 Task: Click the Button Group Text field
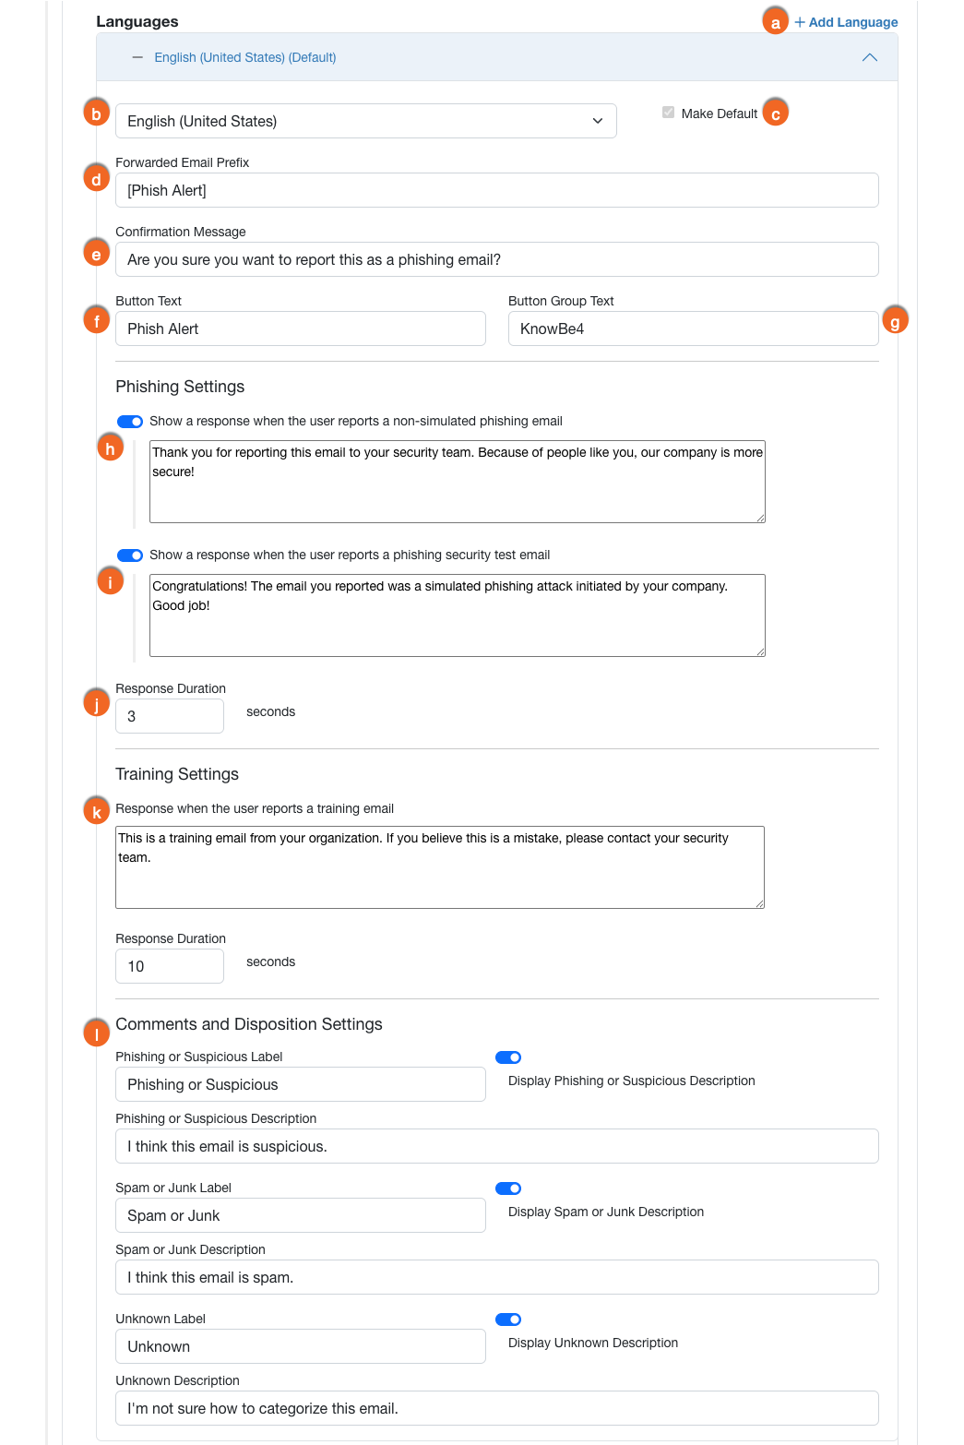click(x=693, y=328)
